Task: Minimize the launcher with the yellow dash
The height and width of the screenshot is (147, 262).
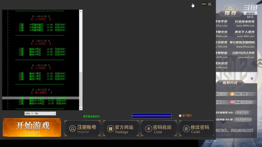Action: (x=204, y=4)
